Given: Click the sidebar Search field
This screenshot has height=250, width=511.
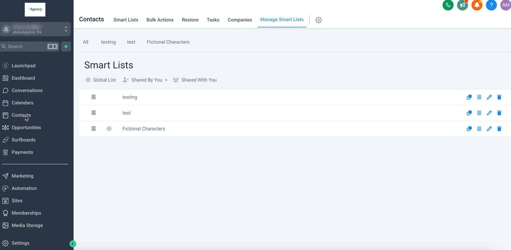Looking at the screenshot, I should point(30,46).
